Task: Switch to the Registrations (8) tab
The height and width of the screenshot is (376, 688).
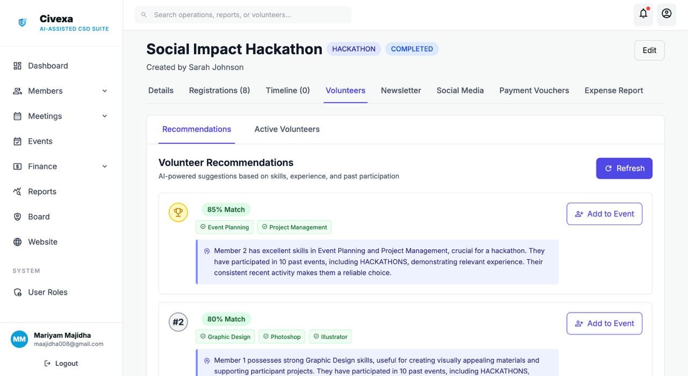Action: [x=219, y=90]
